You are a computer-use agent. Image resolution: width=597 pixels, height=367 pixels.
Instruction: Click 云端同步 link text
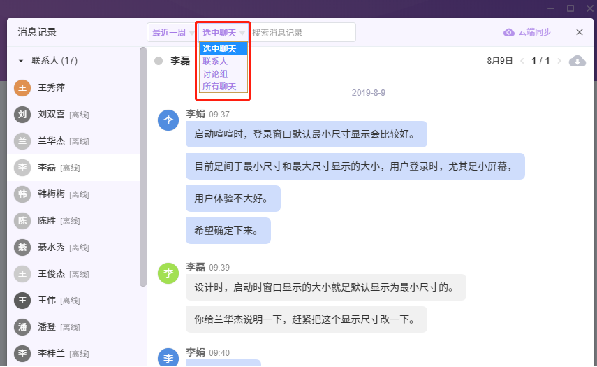point(535,32)
